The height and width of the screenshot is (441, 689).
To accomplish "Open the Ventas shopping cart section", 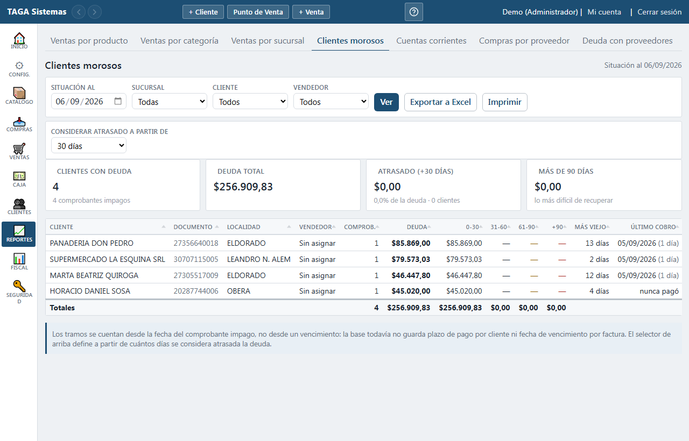I will pos(19,152).
